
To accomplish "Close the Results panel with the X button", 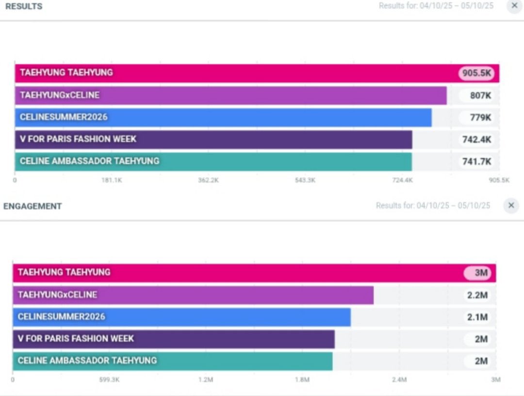I will [x=514, y=6].
